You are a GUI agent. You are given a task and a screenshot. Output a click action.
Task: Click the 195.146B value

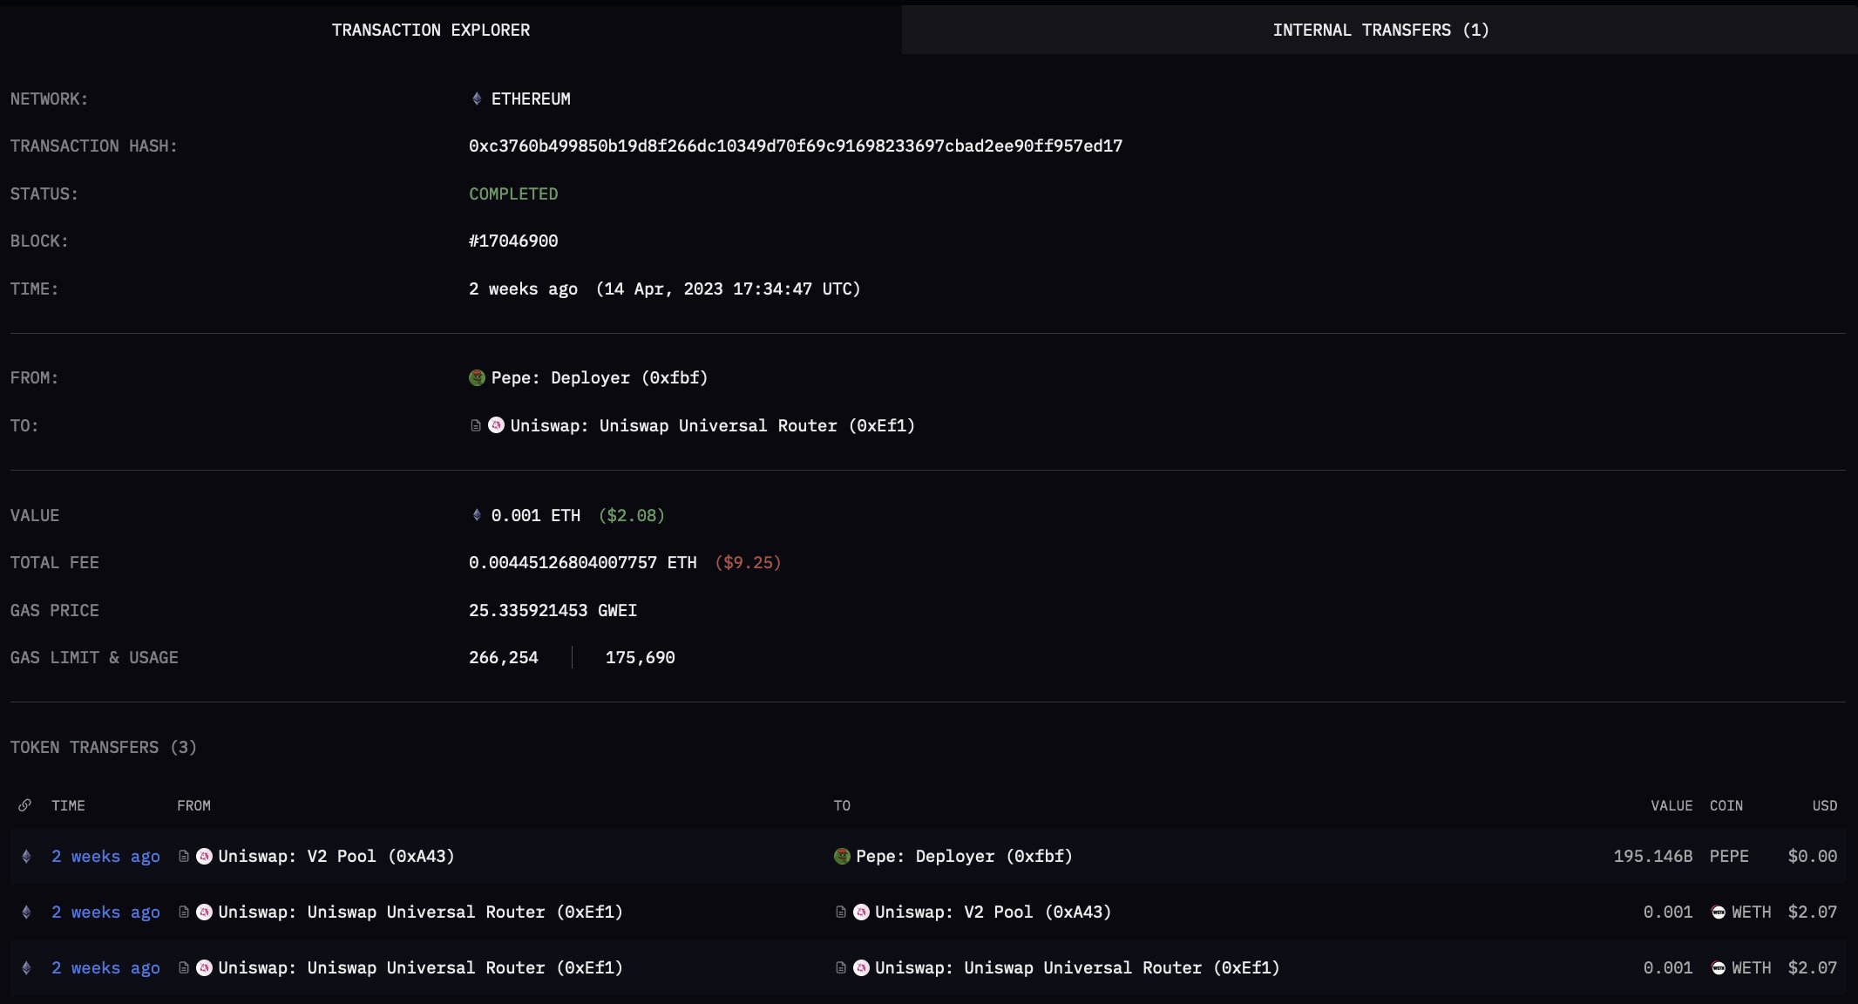click(1653, 856)
